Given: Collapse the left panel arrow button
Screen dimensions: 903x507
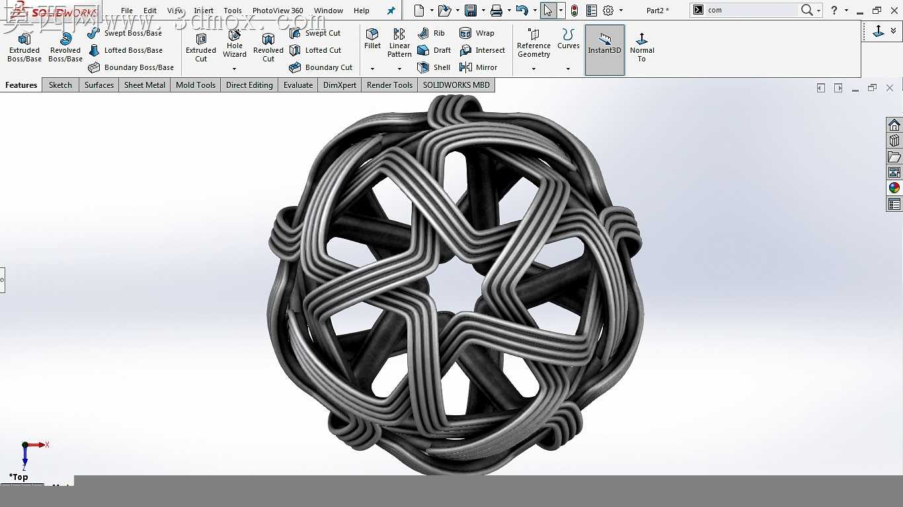Looking at the screenshot, I should coord(821,88).
